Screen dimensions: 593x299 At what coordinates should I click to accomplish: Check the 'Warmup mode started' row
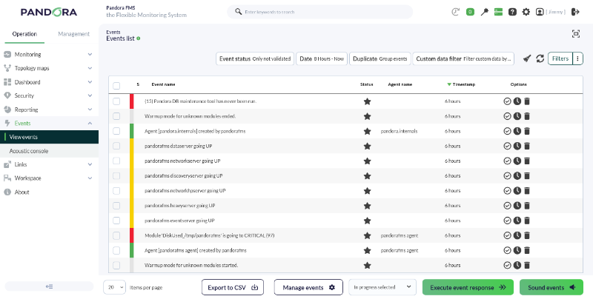116,266
